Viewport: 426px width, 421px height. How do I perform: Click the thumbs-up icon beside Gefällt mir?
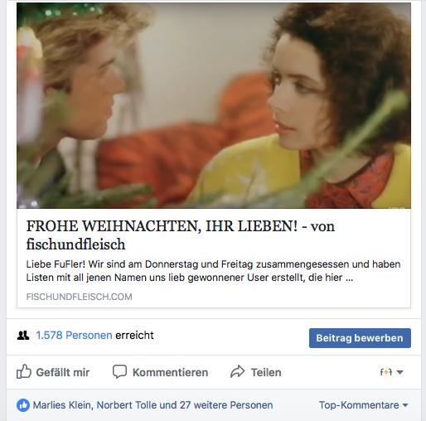pos(24,371)
